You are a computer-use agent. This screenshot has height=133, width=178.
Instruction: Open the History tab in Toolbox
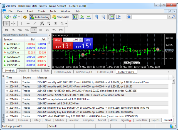click(36, 120)
